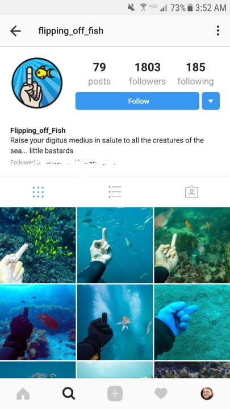230x409 pixels.
Task: Tap the back arrow icon
Action: pos(15,31)
